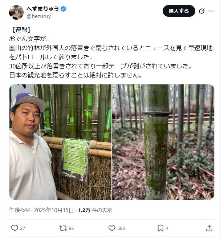
Task: Bookmark this post
Action: coord(160,228)
